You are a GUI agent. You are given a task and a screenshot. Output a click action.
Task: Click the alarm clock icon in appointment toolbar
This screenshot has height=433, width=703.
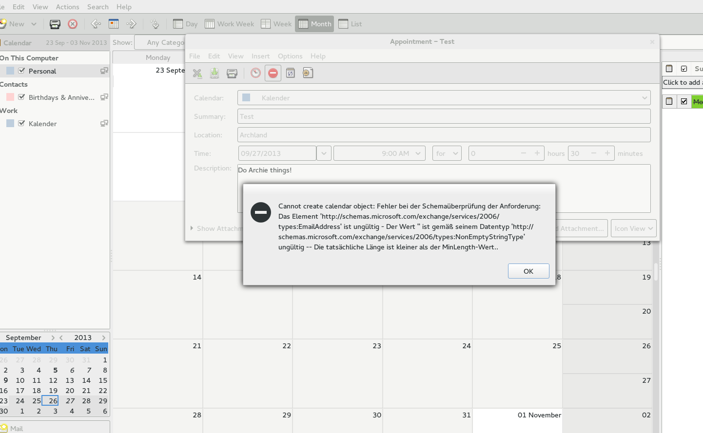[x=255, y=73]
